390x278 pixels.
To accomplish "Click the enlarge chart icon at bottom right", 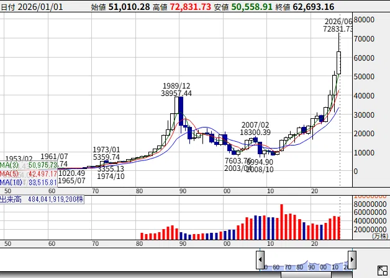I will (383, 271).
